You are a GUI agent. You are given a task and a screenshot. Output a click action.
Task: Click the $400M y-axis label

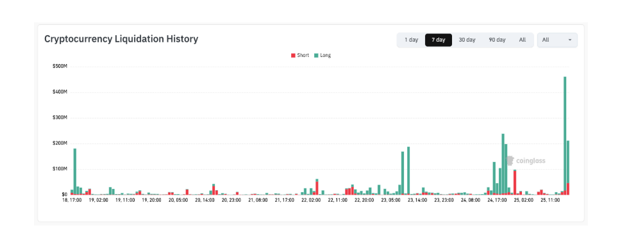pos(60,92)
